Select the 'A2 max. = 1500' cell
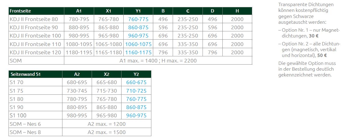The image size is (346, 138). tap(107, 132)
